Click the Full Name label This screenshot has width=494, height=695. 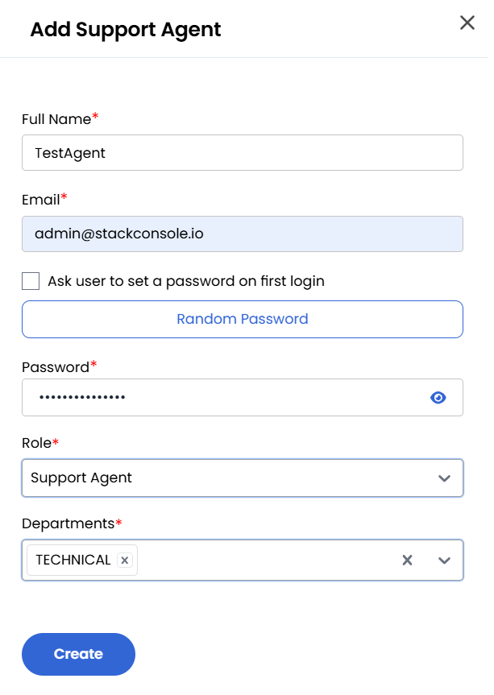[x=56, y=119]
